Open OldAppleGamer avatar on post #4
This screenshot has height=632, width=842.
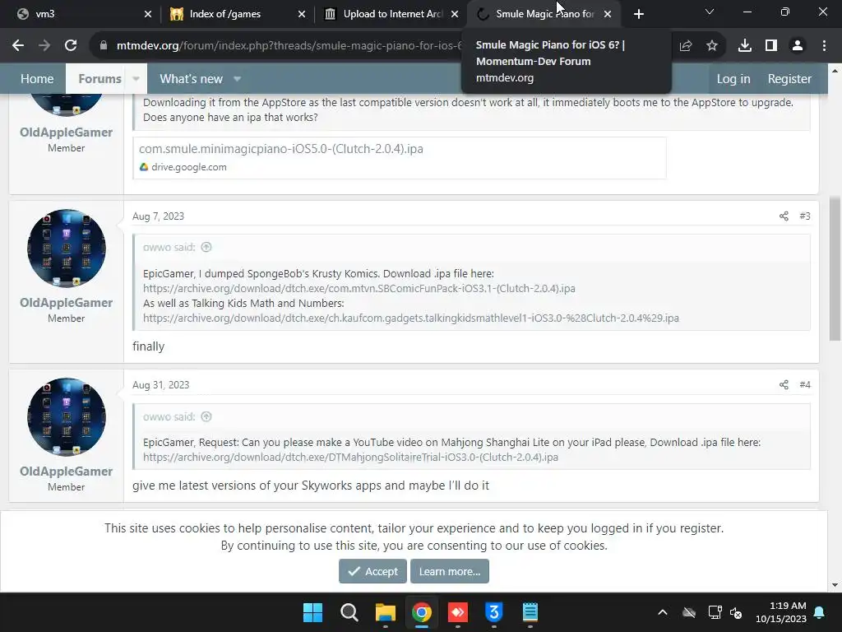pos(67,417)
